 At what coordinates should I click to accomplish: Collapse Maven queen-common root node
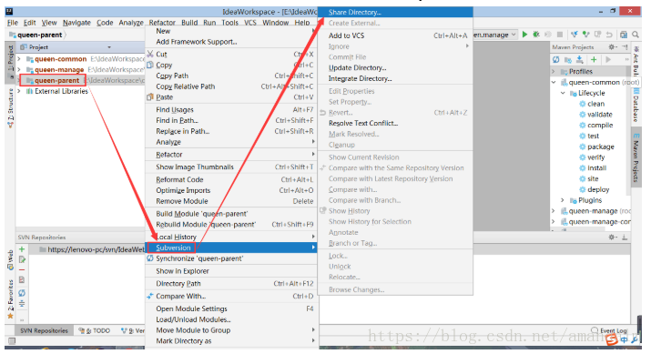554,82
